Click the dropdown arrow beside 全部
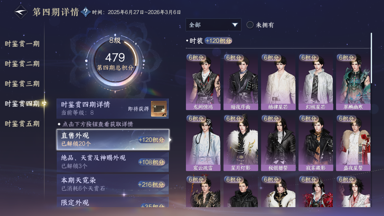 235,25
